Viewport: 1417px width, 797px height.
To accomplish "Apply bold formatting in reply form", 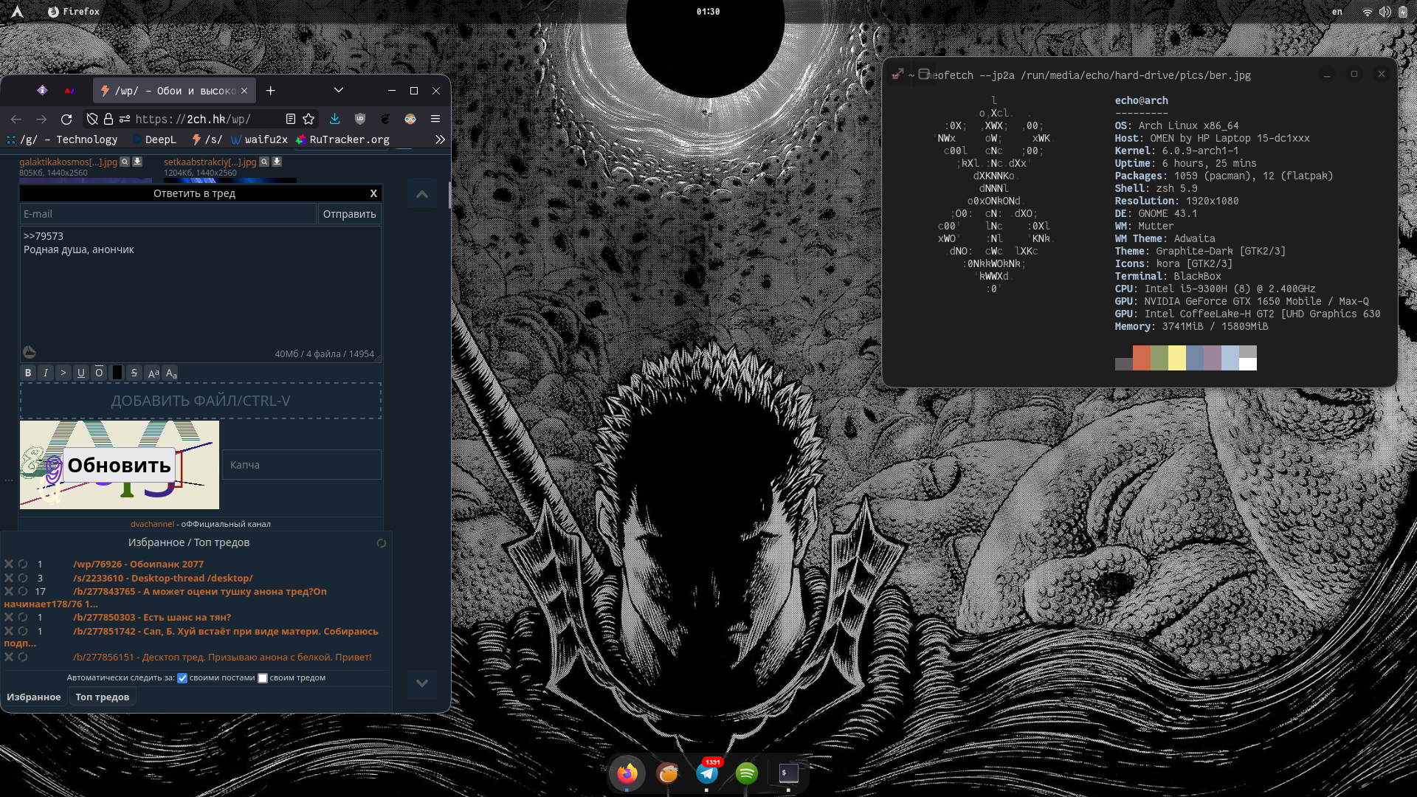I will pyautogui.click(x=28, y=373).
